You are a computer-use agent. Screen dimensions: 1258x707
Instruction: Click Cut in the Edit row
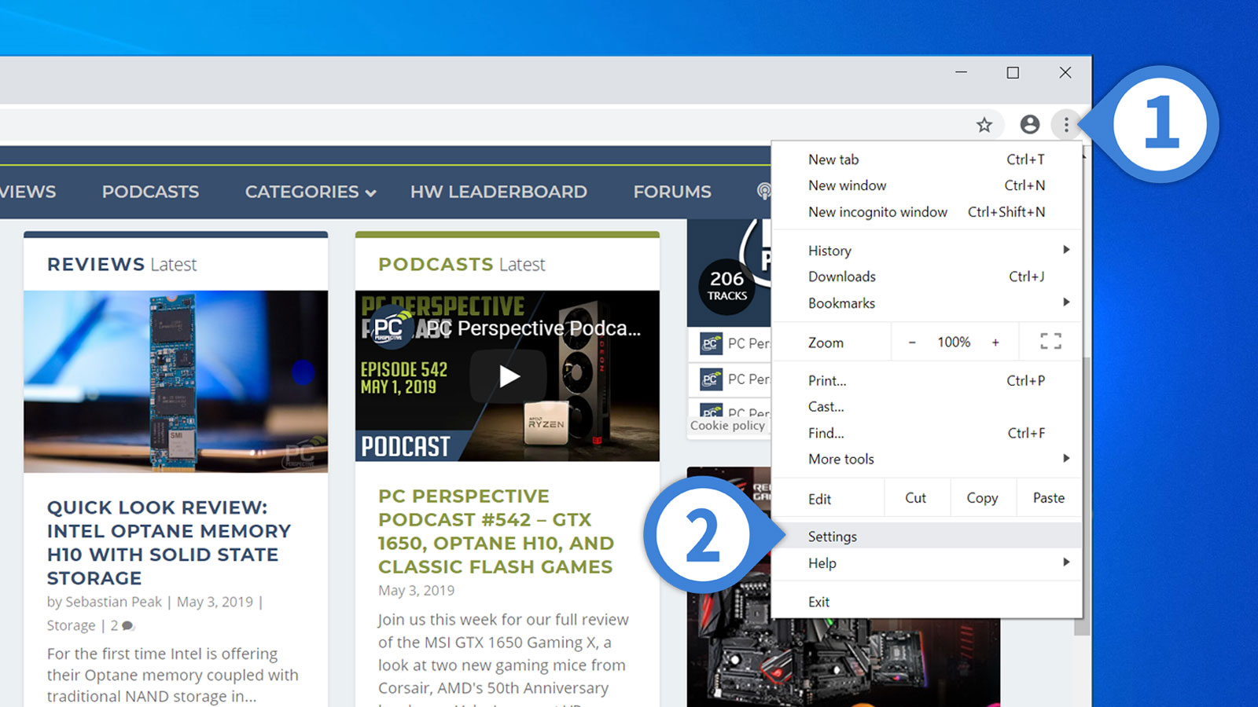coord(915,498)
